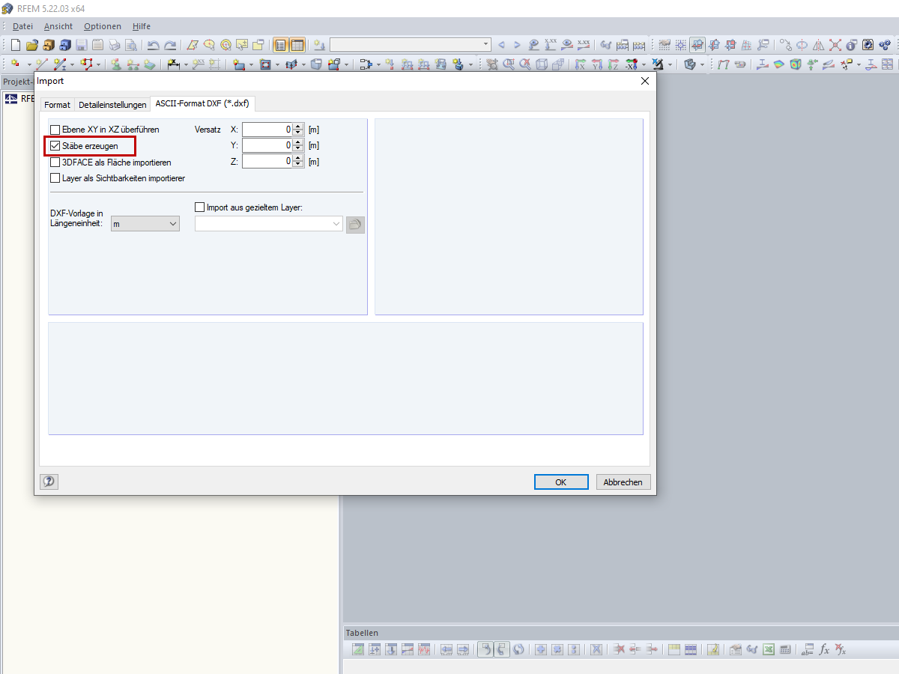This screenshot has width=899, height=674.
Task: Toggle the Project Navigator panel icon
Action: click(x=279, y=45)
